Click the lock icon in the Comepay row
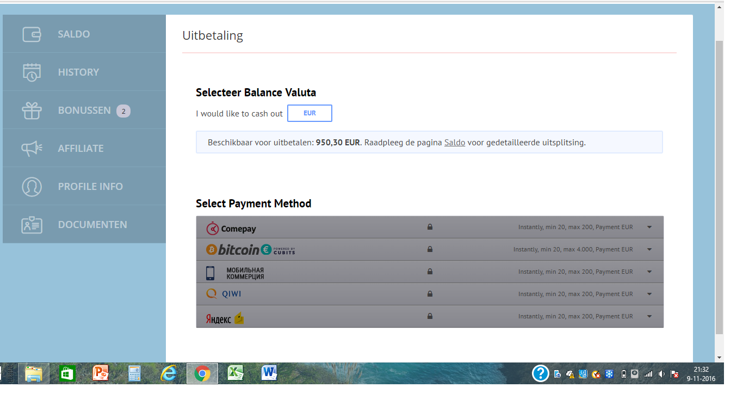The width and height of the screenshot is (743, 418). pos(430,227)
